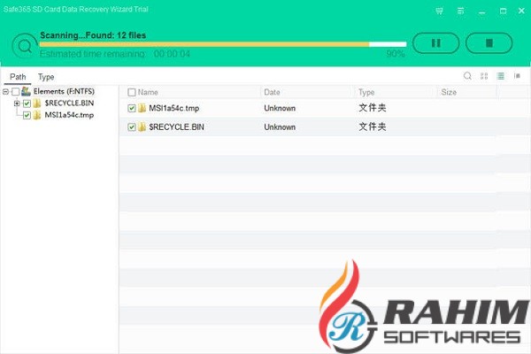531x354 pixels.
Task: Uncheck MSI1a54c.tmp row in file list
Action: coord(132,108)
